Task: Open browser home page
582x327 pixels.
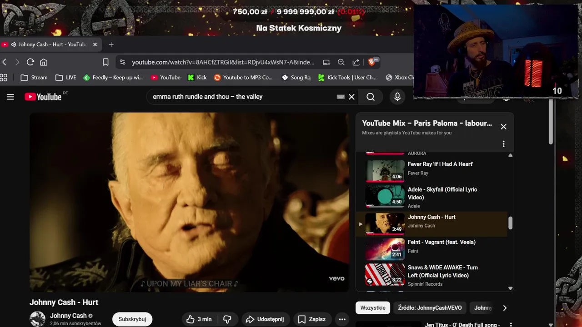Action: coord(44,62)
